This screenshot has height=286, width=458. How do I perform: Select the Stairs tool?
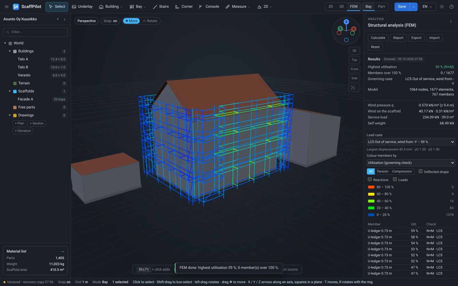click(161, 7)
